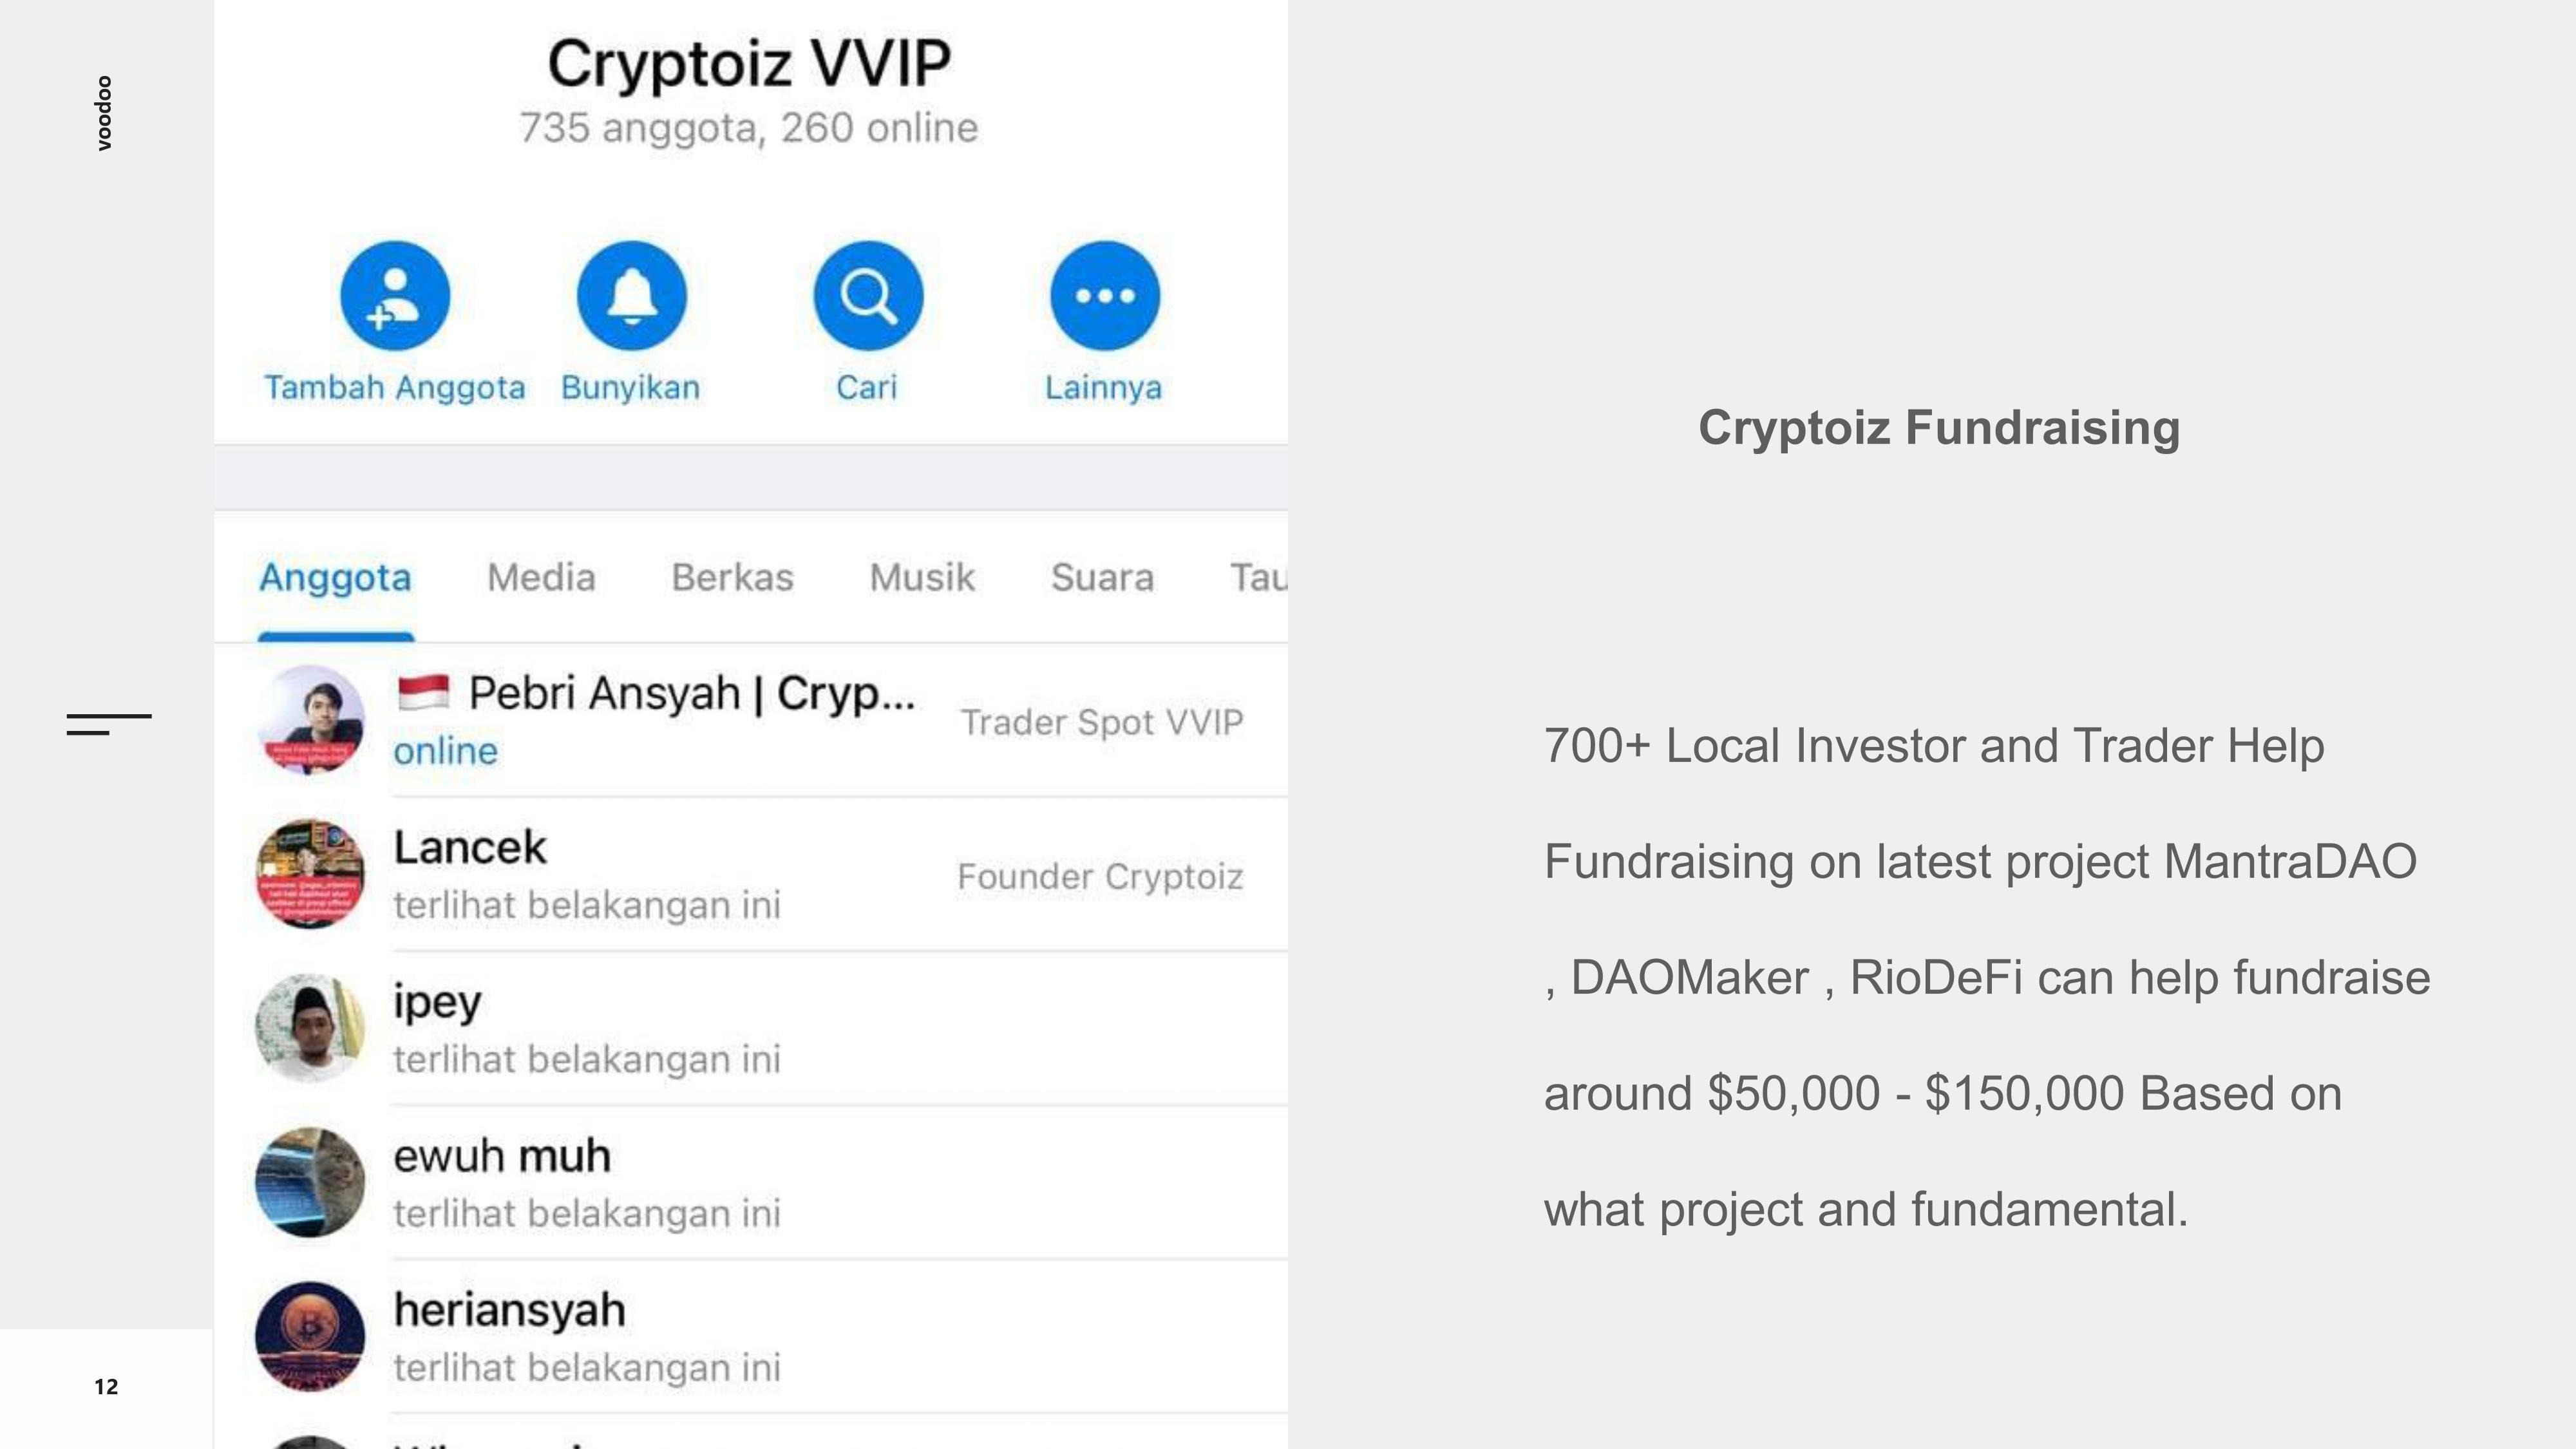Image resolution: width=2576 pixels, height=1449 pixels.
Task: Click the voodoo logo text
Action: (104, 113)
